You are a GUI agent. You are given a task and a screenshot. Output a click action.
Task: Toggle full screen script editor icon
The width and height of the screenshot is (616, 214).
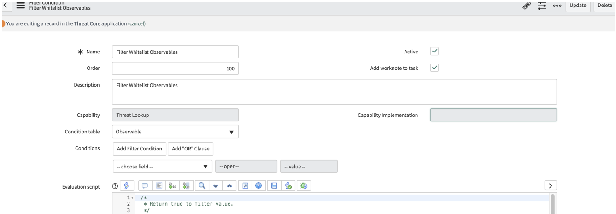[x=245, y=185]
